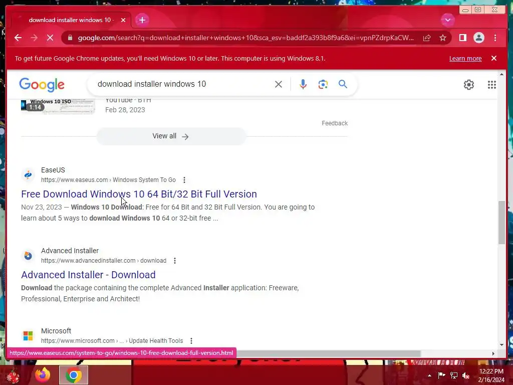513x385 pixels.
Task: Click the Feedback link
Action: [x=334, y=123]
